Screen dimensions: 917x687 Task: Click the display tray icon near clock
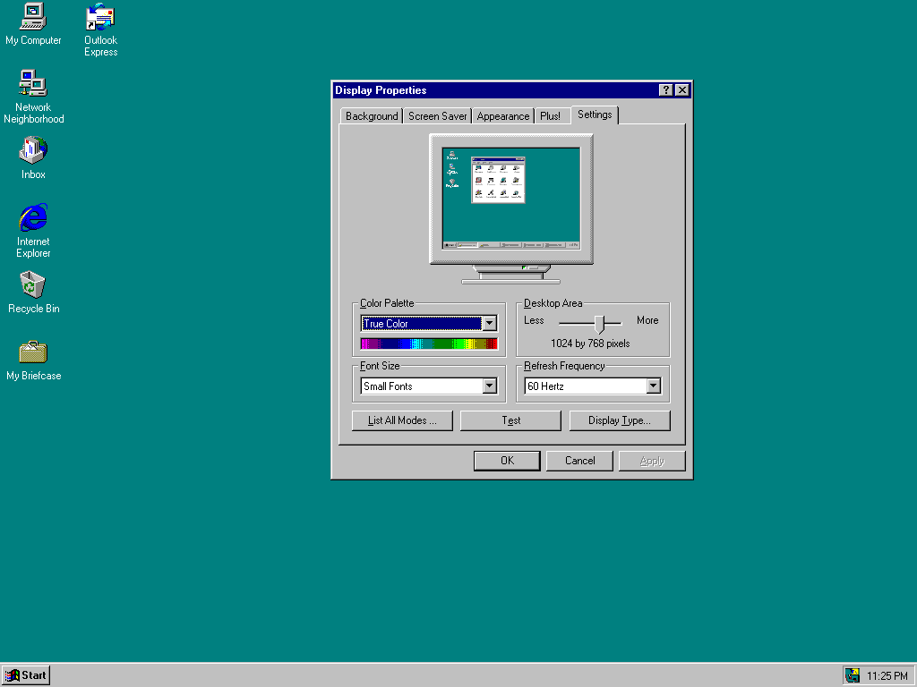(x=853, y=675)
